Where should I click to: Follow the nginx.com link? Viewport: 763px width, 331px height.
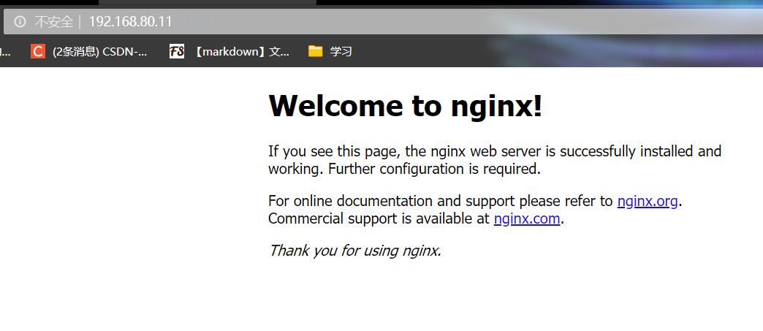[527, 218]
